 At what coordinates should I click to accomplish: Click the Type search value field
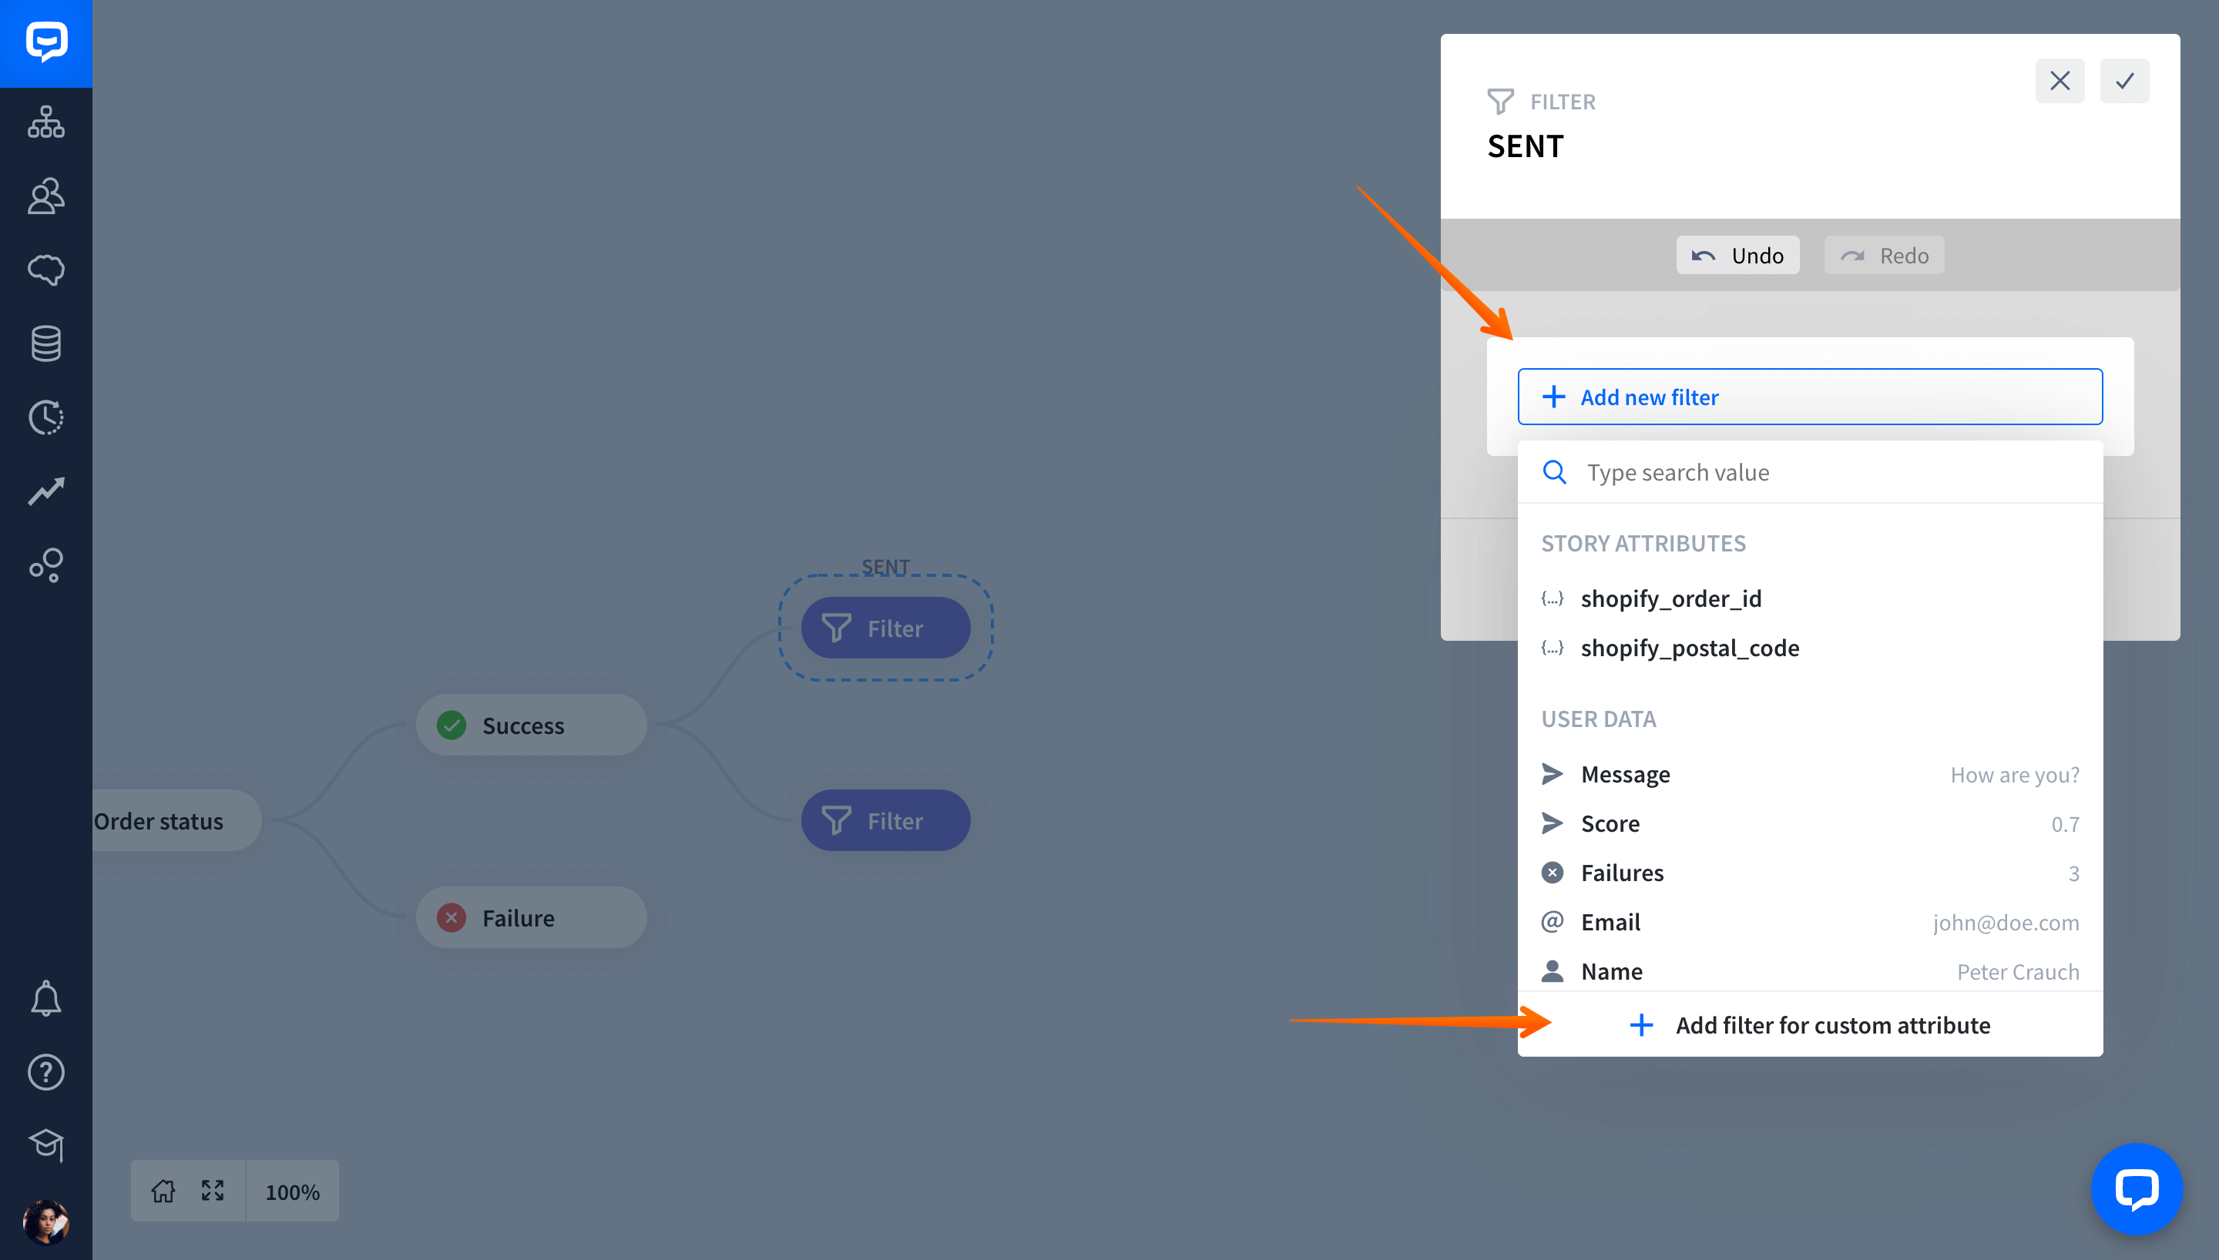1810,471
